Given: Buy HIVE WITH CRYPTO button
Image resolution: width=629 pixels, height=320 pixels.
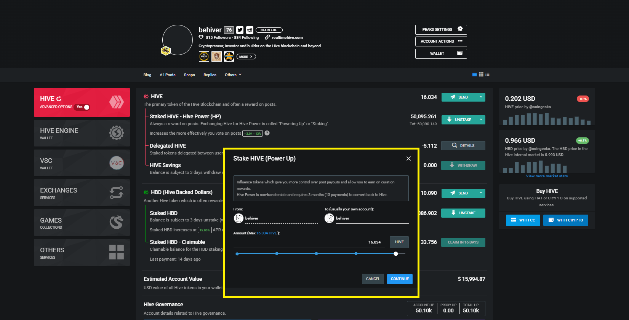Looking at the screenshot, I should (x=566, y=220).
